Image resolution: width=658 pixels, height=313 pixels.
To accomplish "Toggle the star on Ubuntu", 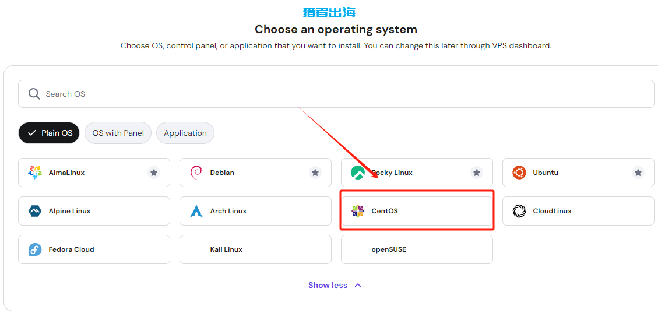I will [x=638, y=173].
